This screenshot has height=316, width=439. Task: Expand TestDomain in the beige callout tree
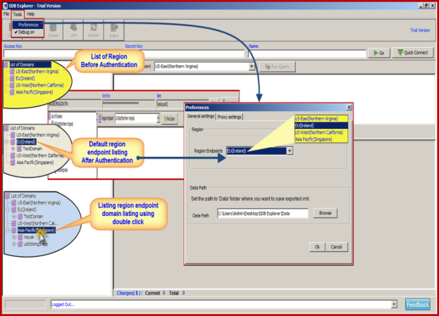(x=13, y=148)
